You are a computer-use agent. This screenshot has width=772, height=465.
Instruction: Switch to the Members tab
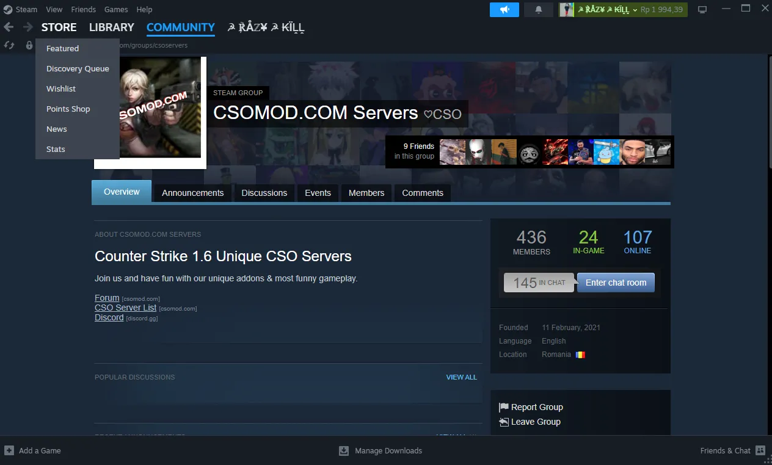(x=366, y=193)
